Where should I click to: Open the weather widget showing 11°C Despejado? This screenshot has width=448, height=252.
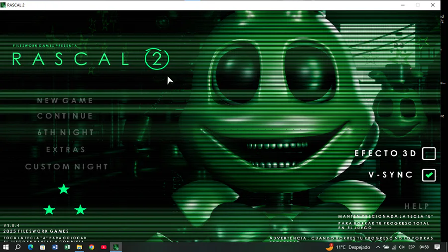tap(348, 247)
